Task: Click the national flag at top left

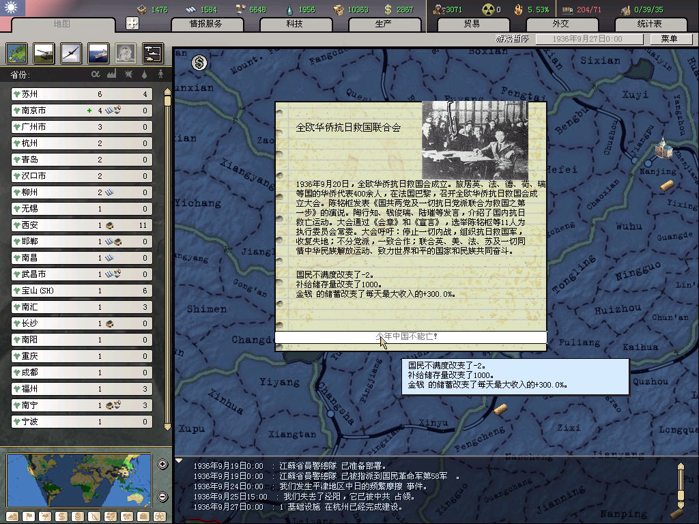Action: [12, 8]
